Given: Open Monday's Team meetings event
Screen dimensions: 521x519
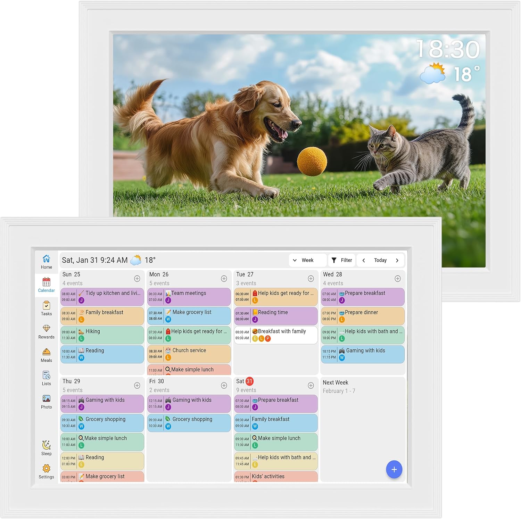Looking at the screenshot, I should (x=189, y=297).
